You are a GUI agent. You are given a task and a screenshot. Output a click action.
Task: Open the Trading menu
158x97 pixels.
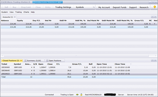[x=18, y=12]
